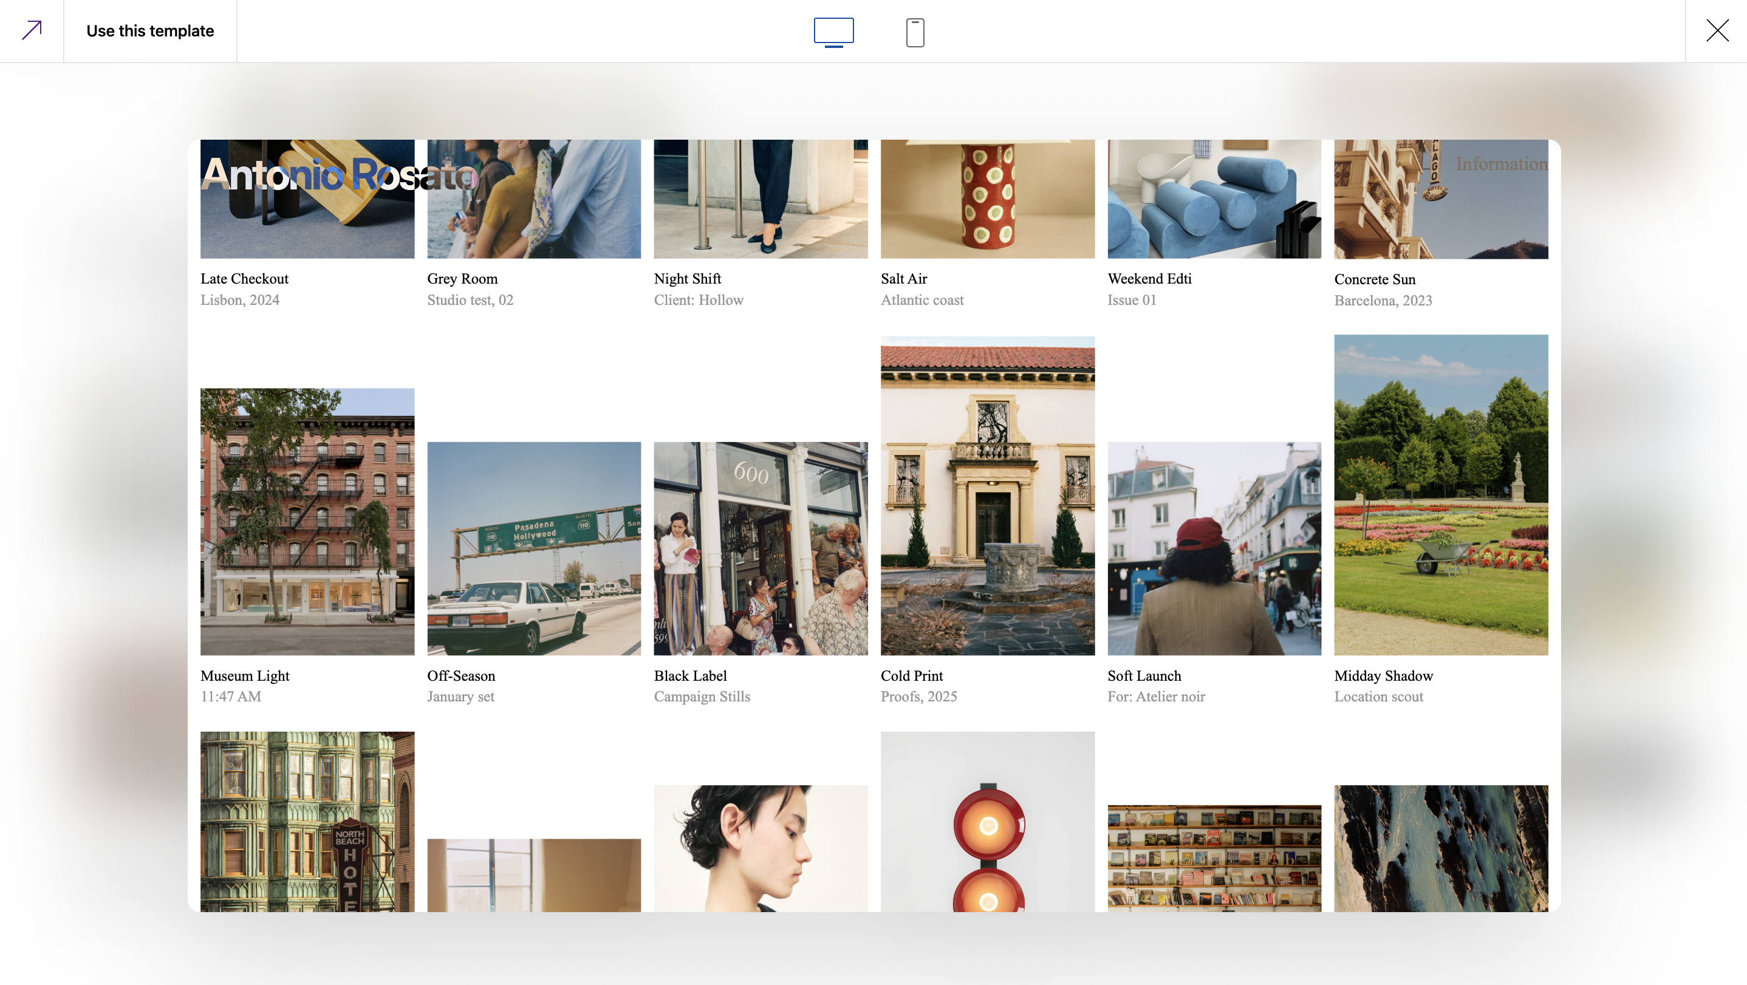The image size is (1747, 985).
Task: Close the template preview
Action: [x=1717, y=30]
